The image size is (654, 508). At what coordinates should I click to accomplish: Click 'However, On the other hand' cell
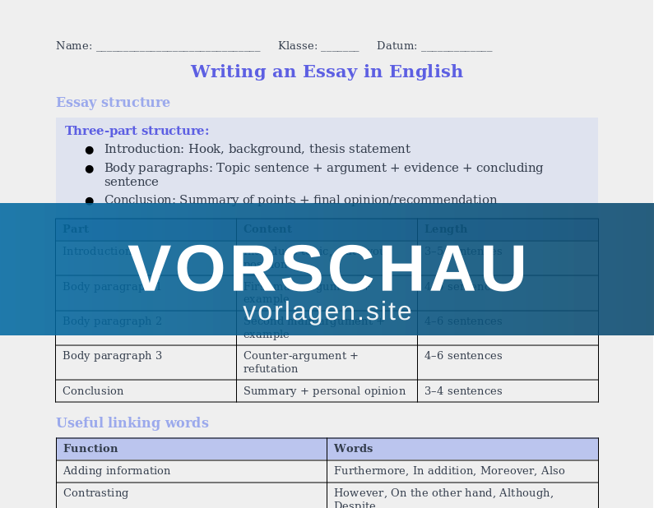(462, 496)
